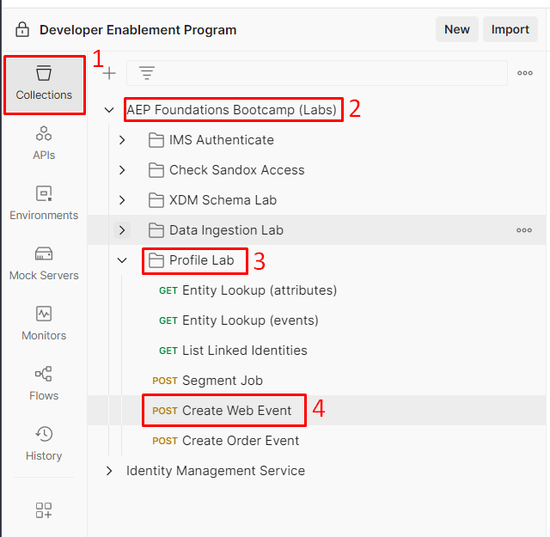Click the Profile Lab folder icon

pyautogui.click(x=156, y=260)
